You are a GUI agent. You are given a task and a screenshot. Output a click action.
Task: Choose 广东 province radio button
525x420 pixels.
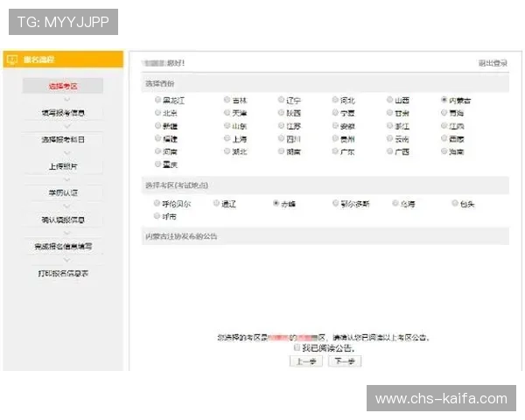click(335, 151)
